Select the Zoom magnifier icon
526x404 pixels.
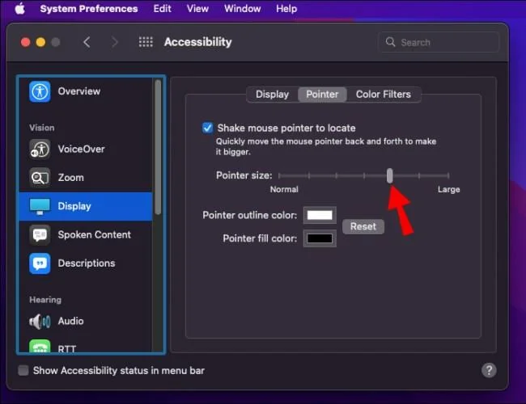40,178
